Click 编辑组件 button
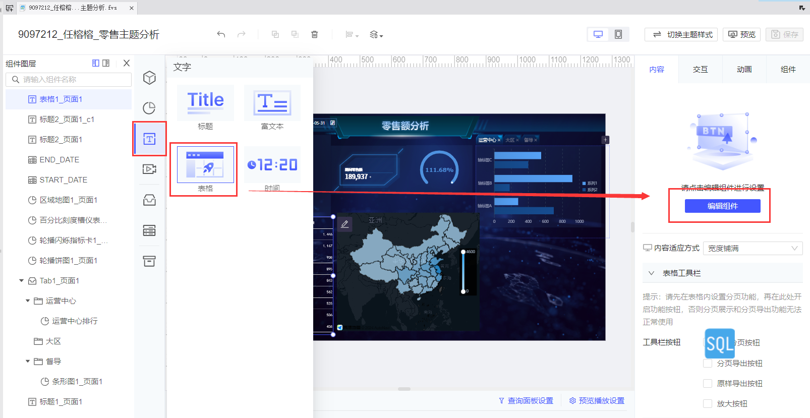 coord(722,206)
